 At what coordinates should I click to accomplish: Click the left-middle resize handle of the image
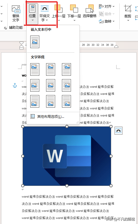[23, 156]
